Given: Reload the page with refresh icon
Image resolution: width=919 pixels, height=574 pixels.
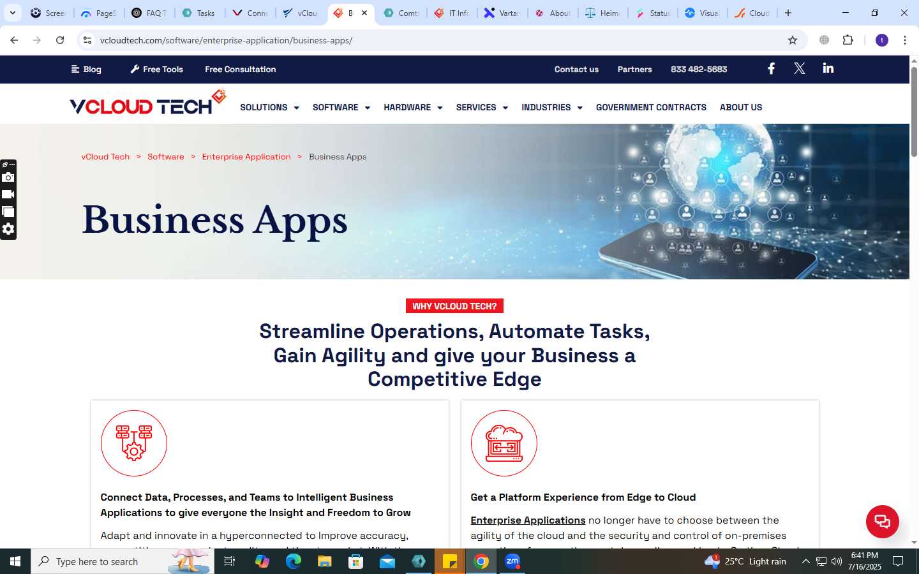Looking at the screenshot, I should coord(60,40).
